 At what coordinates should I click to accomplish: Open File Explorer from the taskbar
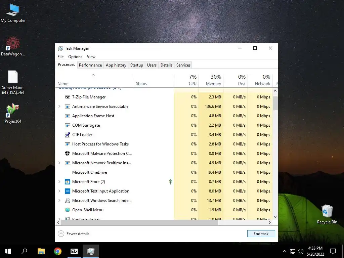[41, 251]
